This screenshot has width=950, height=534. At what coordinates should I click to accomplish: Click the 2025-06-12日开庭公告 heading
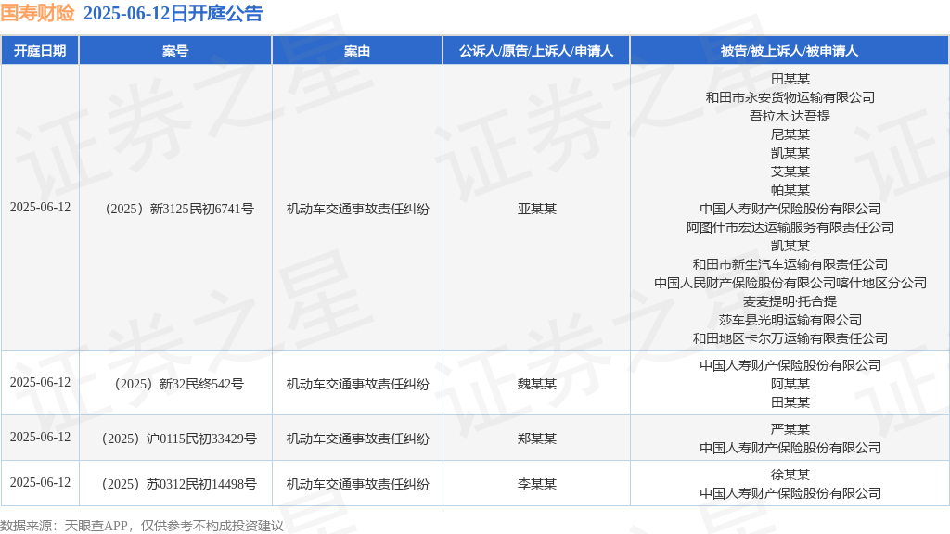click(x=173, y=13)
